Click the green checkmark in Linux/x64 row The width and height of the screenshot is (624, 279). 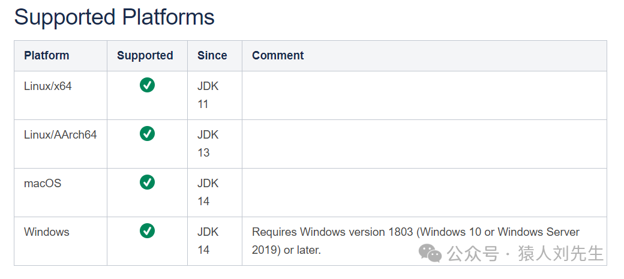[x=147, y=85]
